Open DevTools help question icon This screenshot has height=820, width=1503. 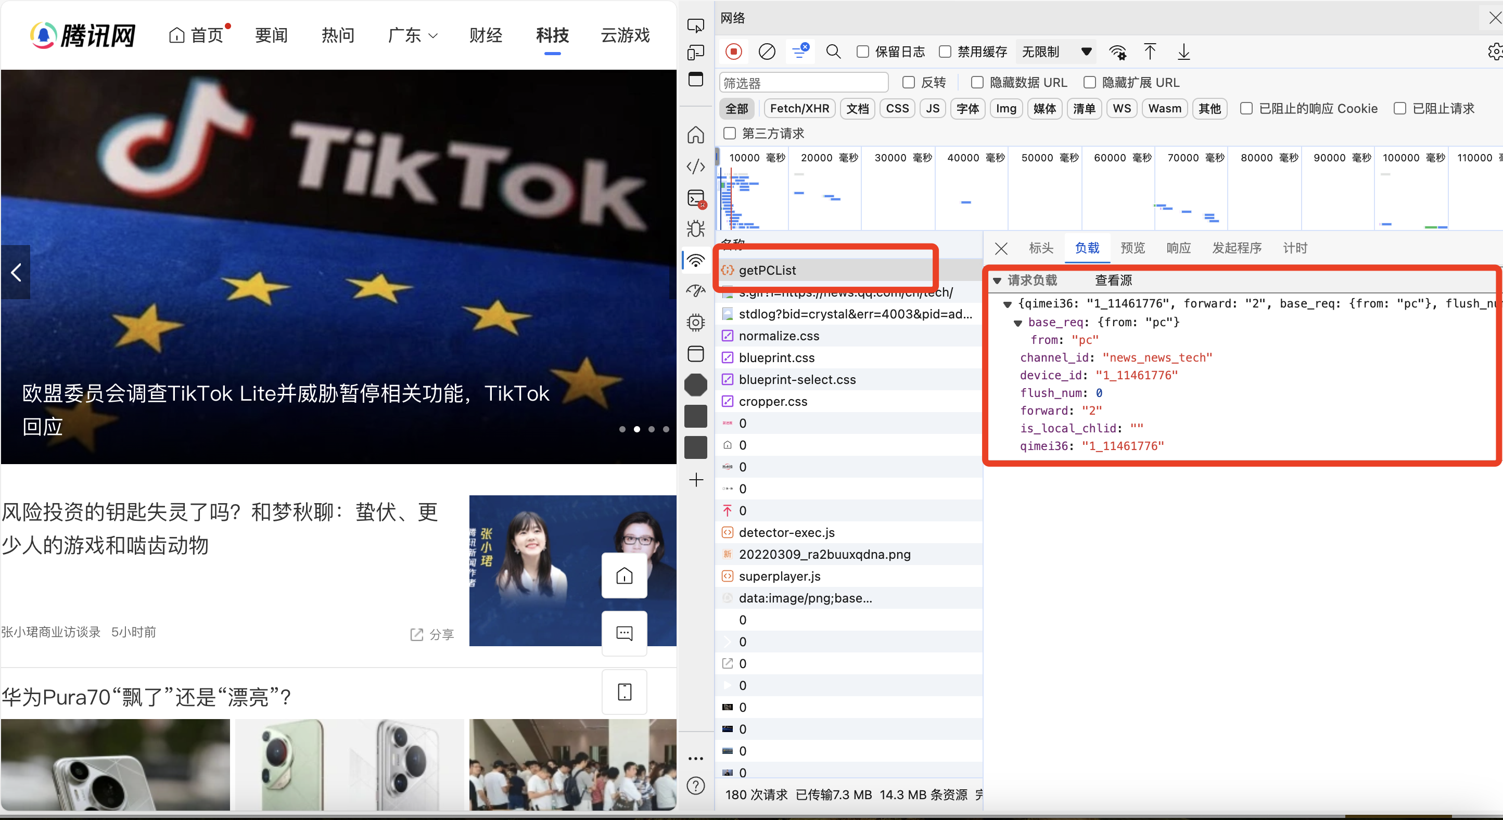(x=695, y=786)
